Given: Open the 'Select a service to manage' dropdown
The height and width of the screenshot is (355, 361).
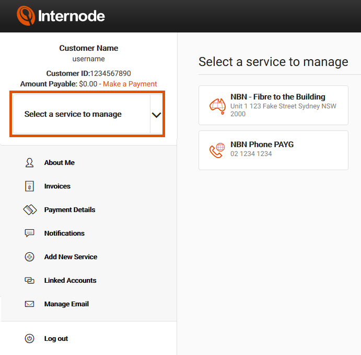Looking at the screenshot, I should click(88, 114).
